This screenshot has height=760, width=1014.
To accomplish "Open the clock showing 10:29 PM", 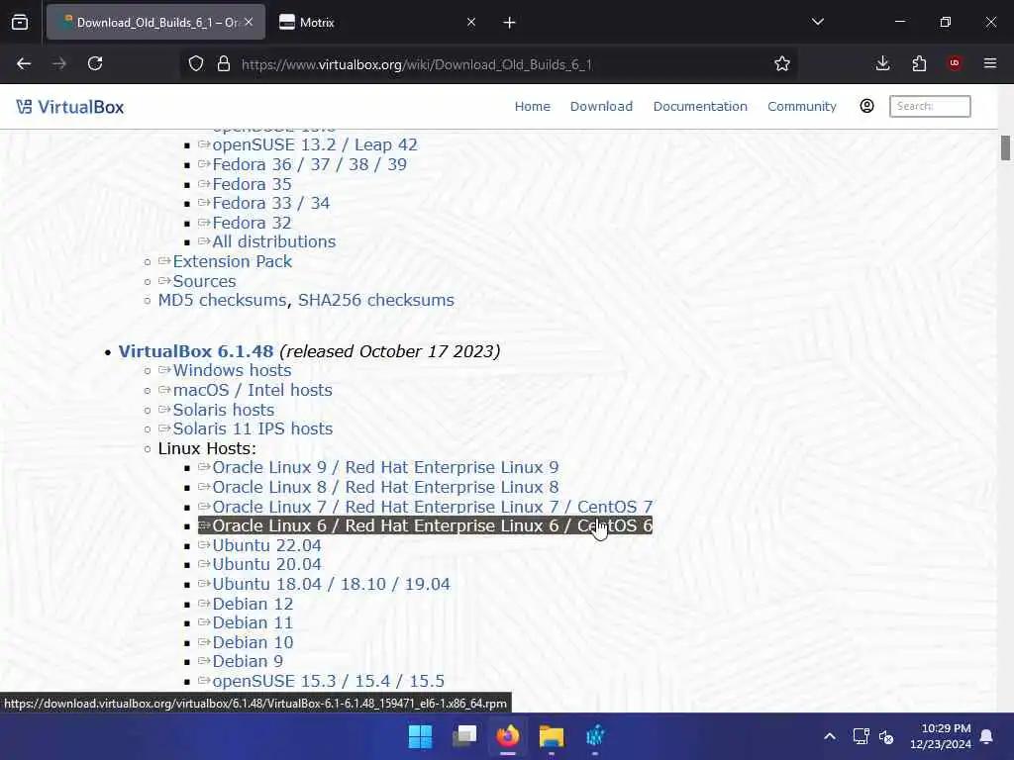I will coord(941,736).
